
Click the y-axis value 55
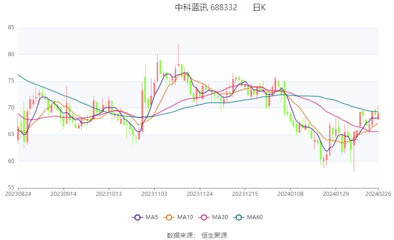[x=11, y=188]
